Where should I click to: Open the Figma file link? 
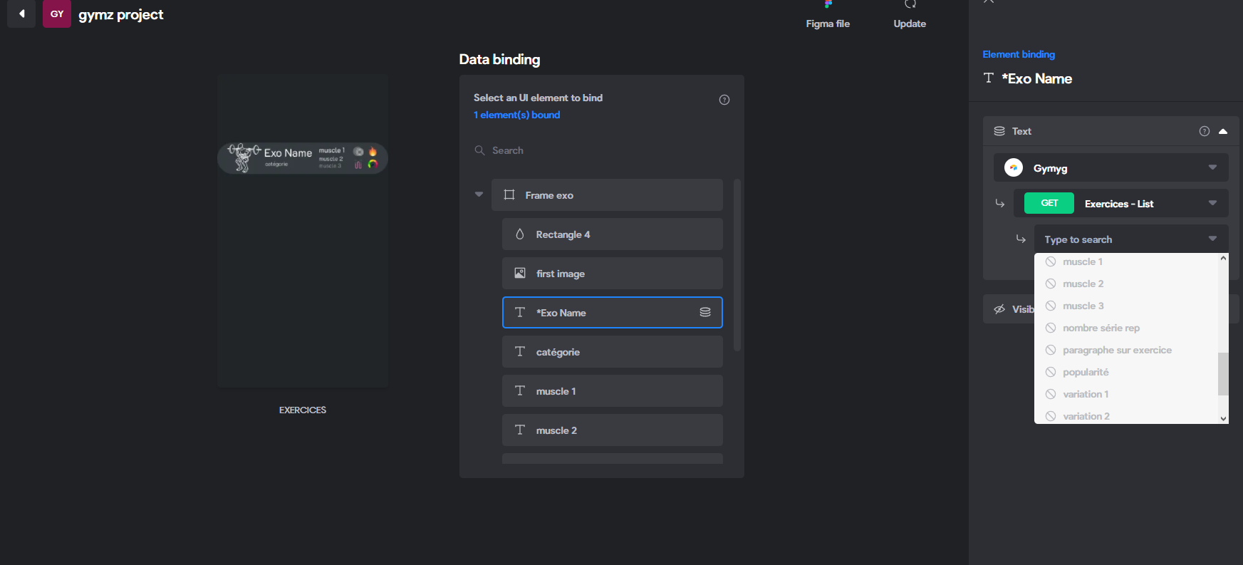(828, 16)
